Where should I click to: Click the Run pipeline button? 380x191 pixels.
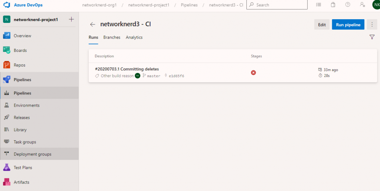348,25
